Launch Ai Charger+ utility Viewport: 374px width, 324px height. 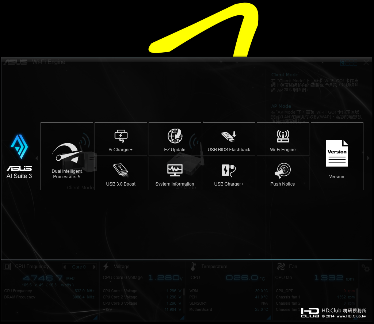[x=121, y=139]
